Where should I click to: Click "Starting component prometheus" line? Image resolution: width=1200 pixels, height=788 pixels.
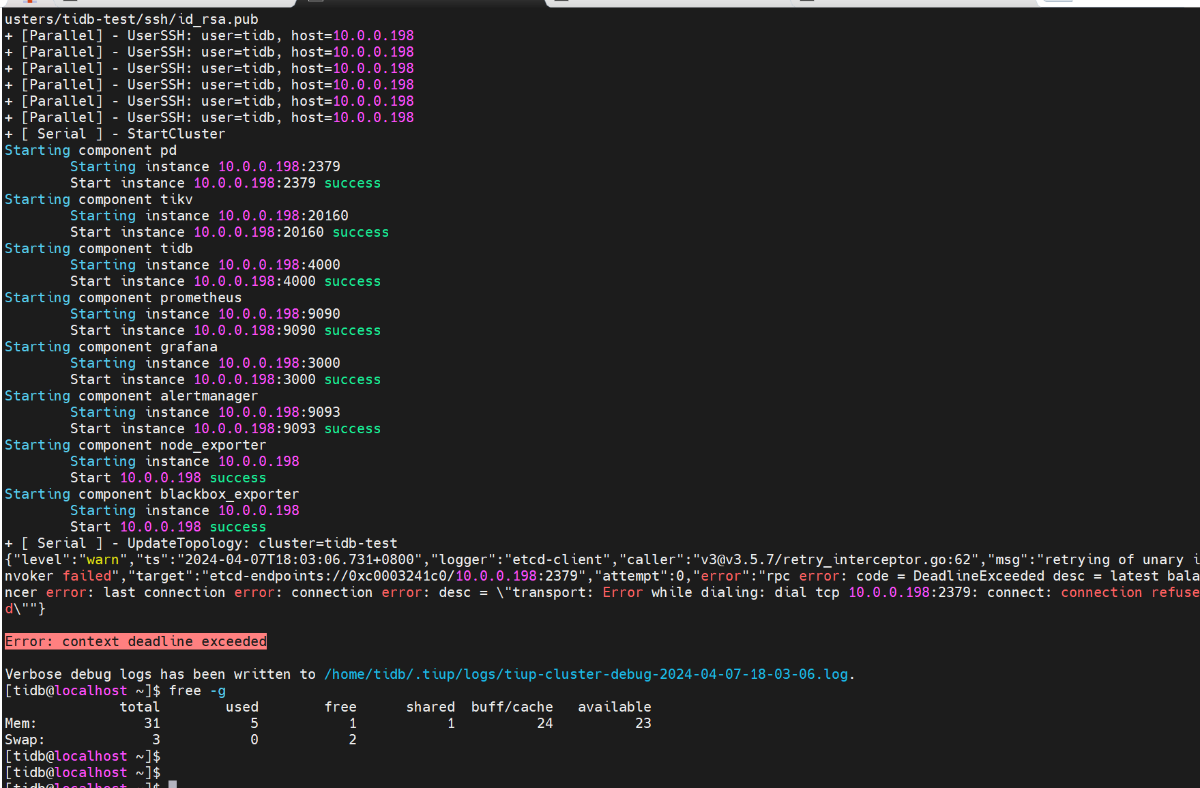click(123, 297)
